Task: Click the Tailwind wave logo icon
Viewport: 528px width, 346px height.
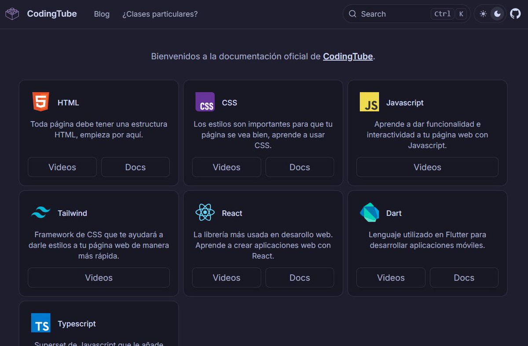Action: pos(40,213)
